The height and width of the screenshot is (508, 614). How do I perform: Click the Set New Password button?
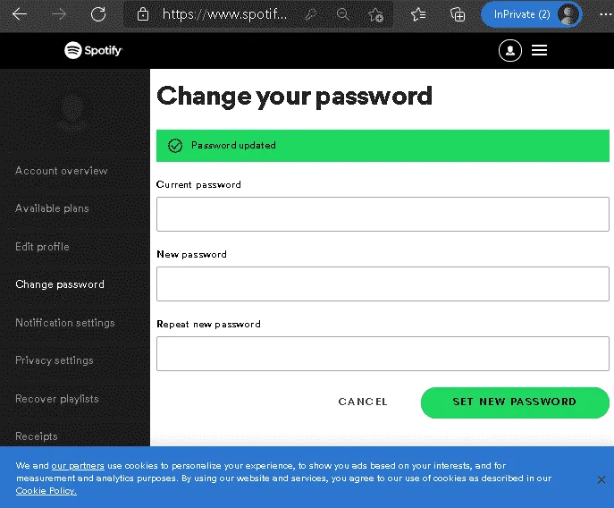[515, 402]
